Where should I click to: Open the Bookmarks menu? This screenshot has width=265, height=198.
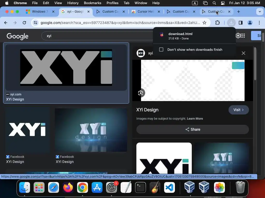coord(92,3)
